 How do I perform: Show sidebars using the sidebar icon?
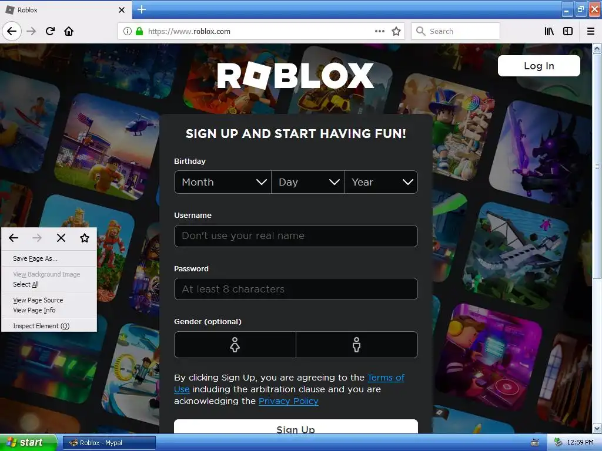568,31
